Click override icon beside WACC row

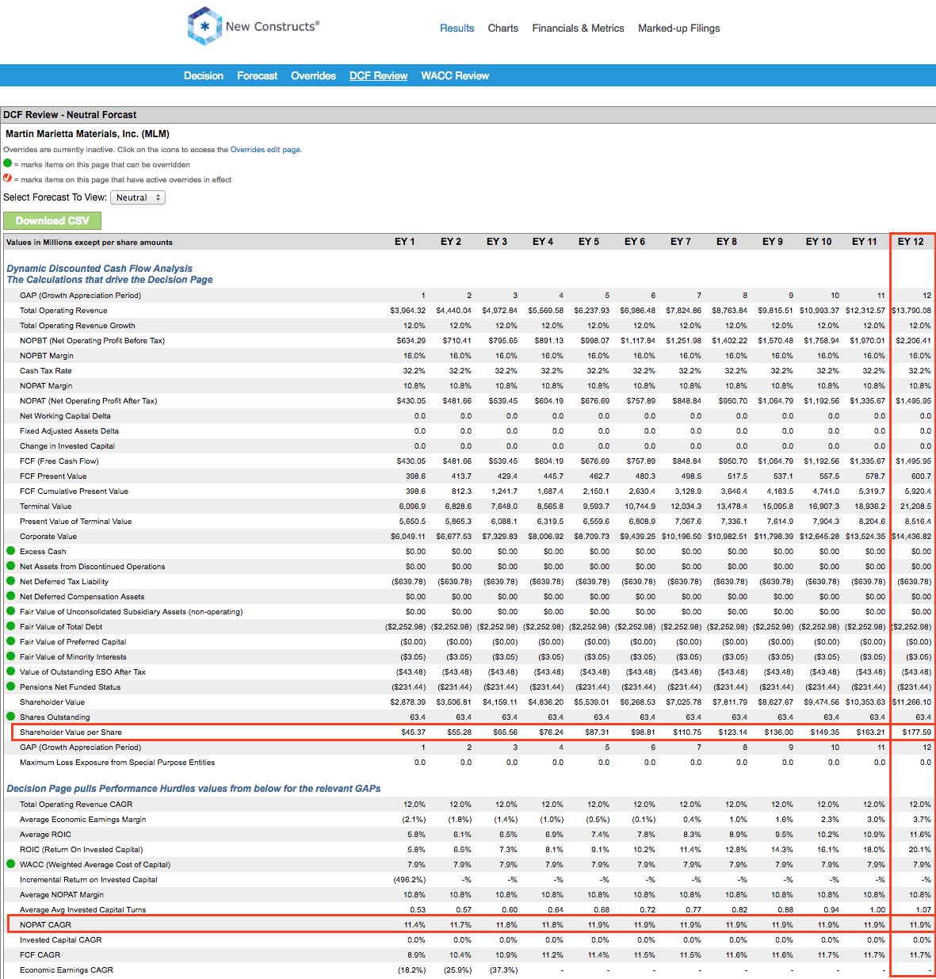[x=11, y=864]
